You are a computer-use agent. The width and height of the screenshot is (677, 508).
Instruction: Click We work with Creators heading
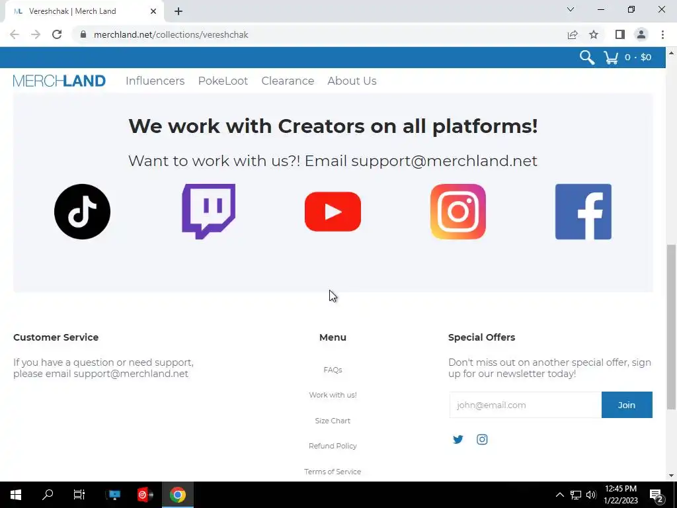[333, 126]
